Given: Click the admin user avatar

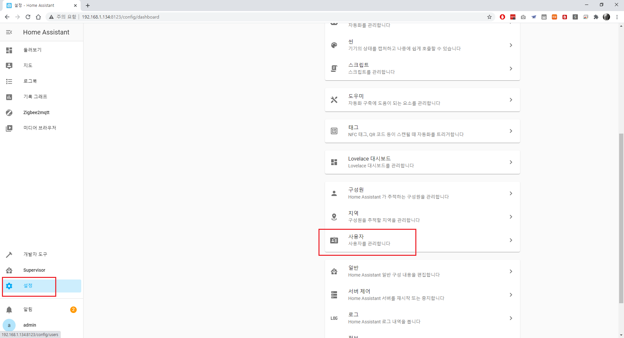Looking at the screenshot, I should click(9, 325).
